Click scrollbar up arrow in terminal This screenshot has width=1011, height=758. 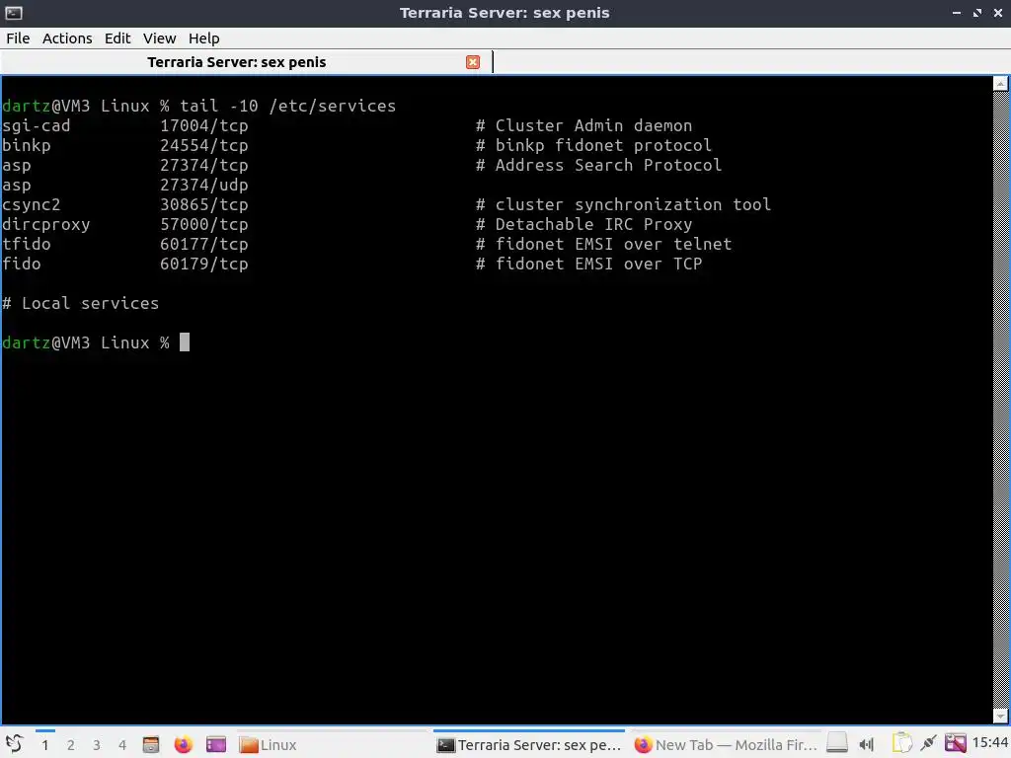point(1000,83)
